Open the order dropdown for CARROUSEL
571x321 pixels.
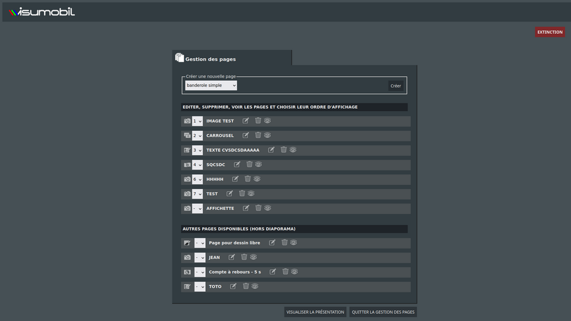tap(197, 136)
